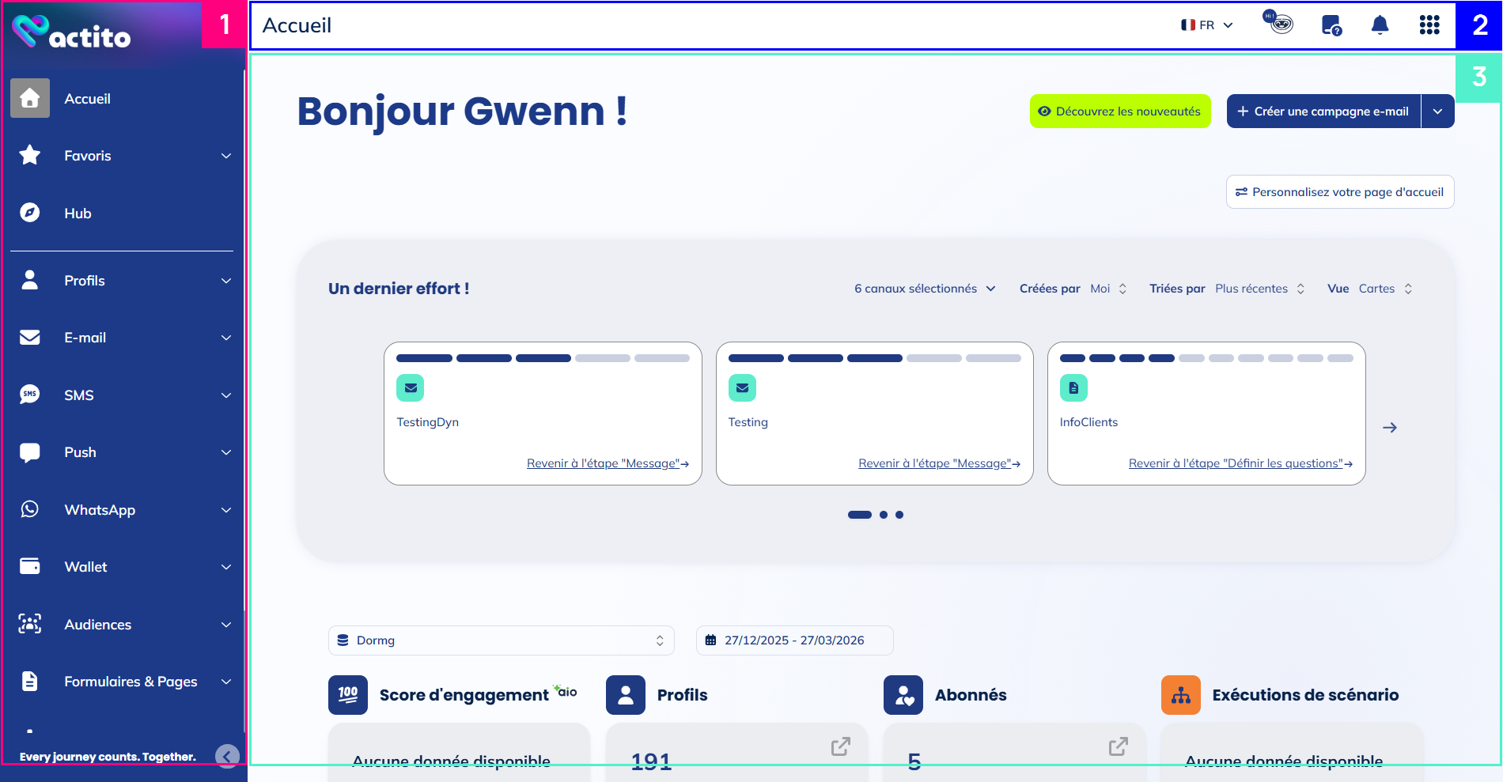This screenshot has width=1503, height=782.
Task: Click the help chat icon in header
Action: point(1331,25)
